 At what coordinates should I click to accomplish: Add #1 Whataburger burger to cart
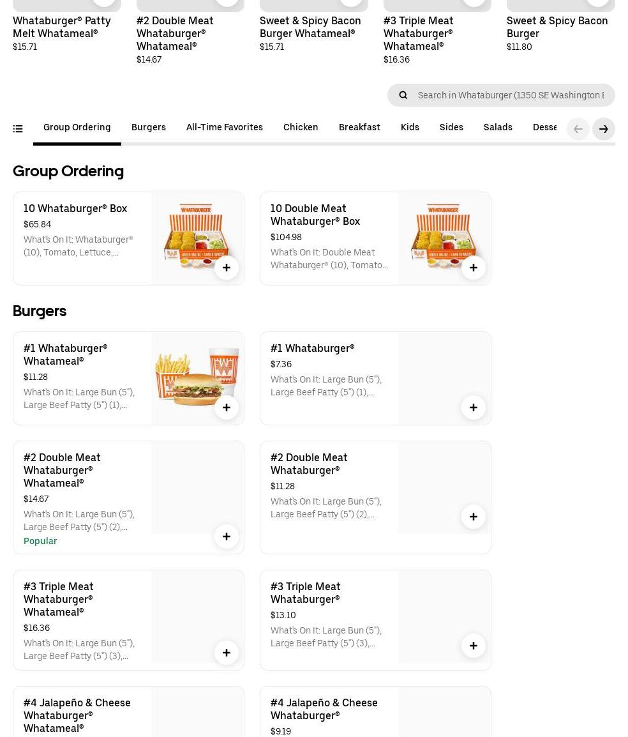(474, 407)
